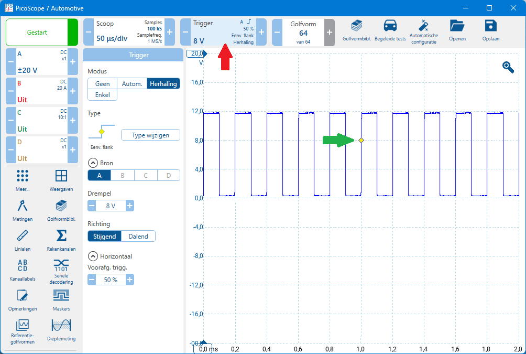
Task: Click the Type wijzigen button
Action: [150, 135]
